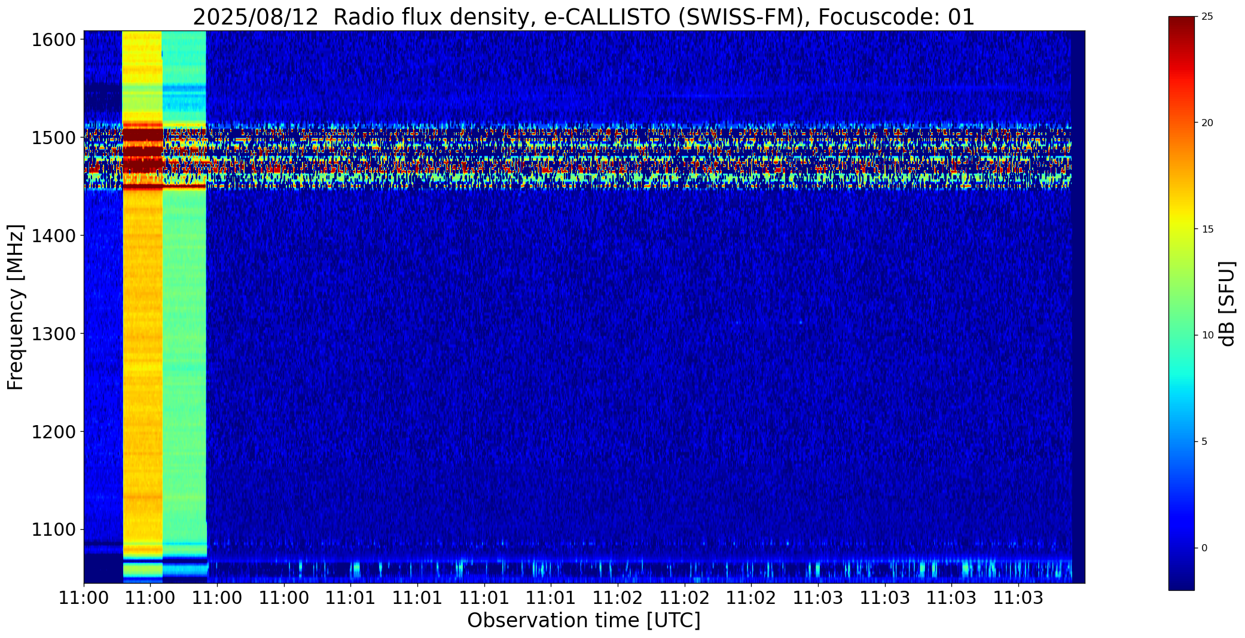Select the 'Observation time [UTC]' x-axis label
Viewport: 1245px width, 638px height.
(x=584, y=621)
